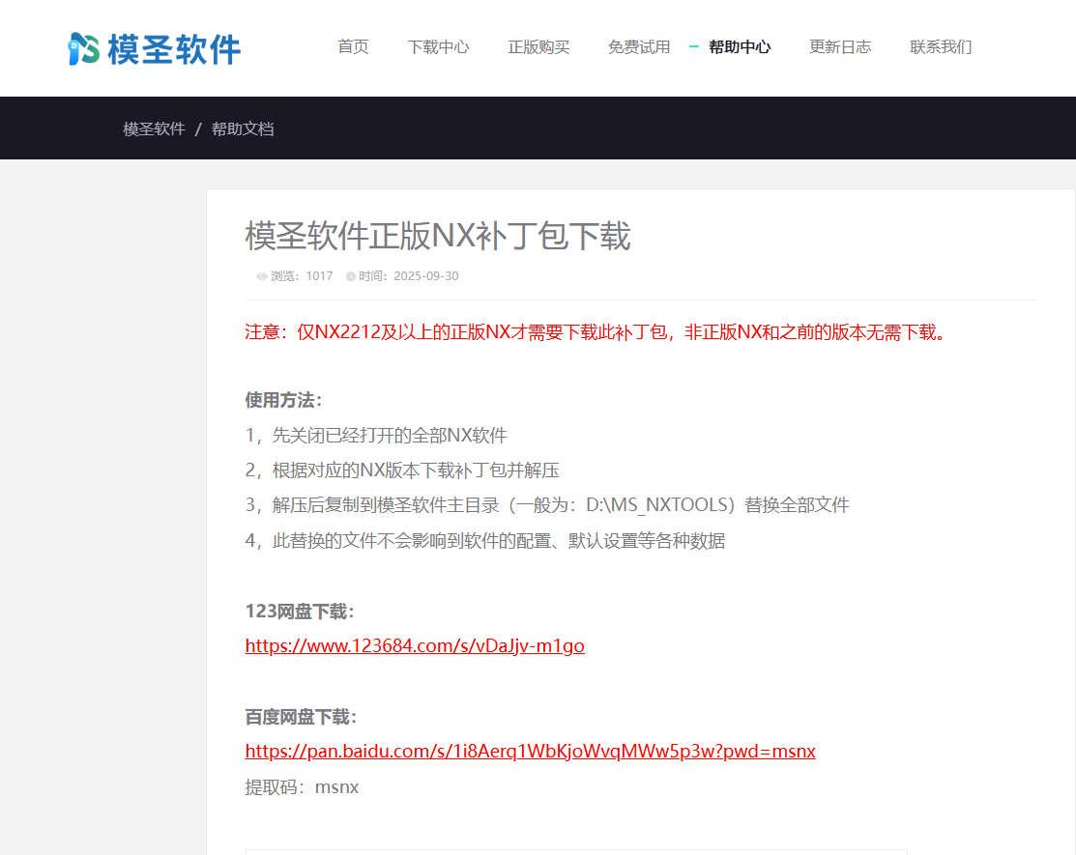Click the date 2025-09-30

pyautogui.click(x=425, y=276)
